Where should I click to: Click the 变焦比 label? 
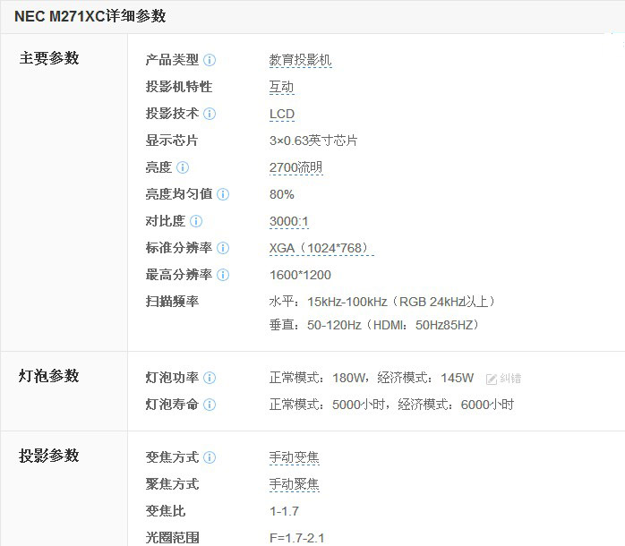166,511
